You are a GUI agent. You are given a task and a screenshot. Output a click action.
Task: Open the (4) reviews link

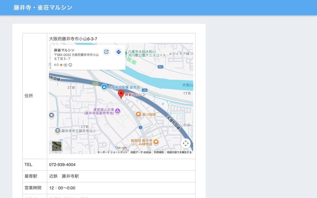(x=66, y=65)
